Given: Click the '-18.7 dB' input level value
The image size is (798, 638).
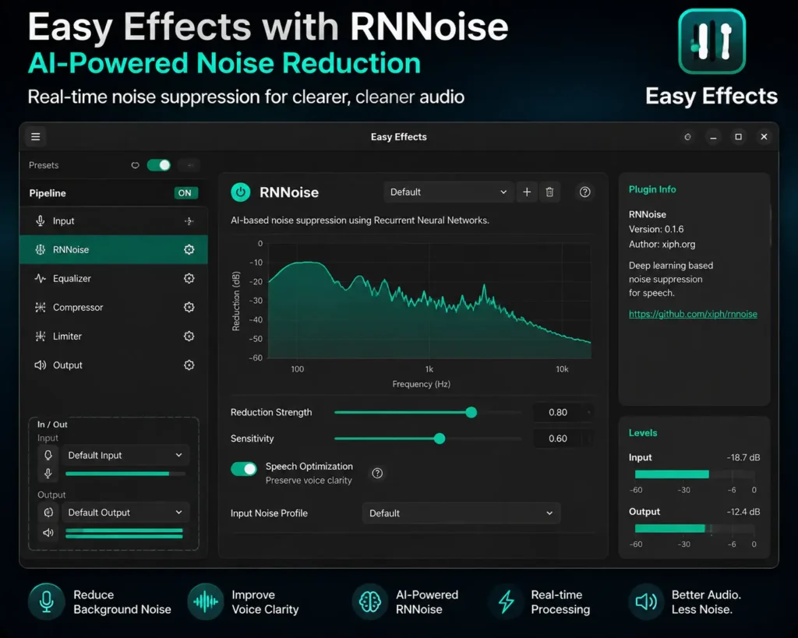Looking at the screenshot, I should pyautogui.click(x=743, y=457).
